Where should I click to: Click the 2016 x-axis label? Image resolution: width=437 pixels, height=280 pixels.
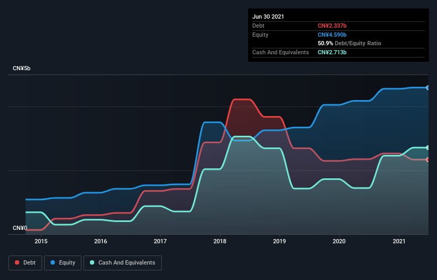coord(101,241)
